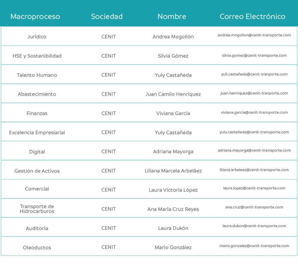Click juan.henriquez@cenit-tranporte.com email address
This screenshot has width=298, height=264.
coord(254,93)
